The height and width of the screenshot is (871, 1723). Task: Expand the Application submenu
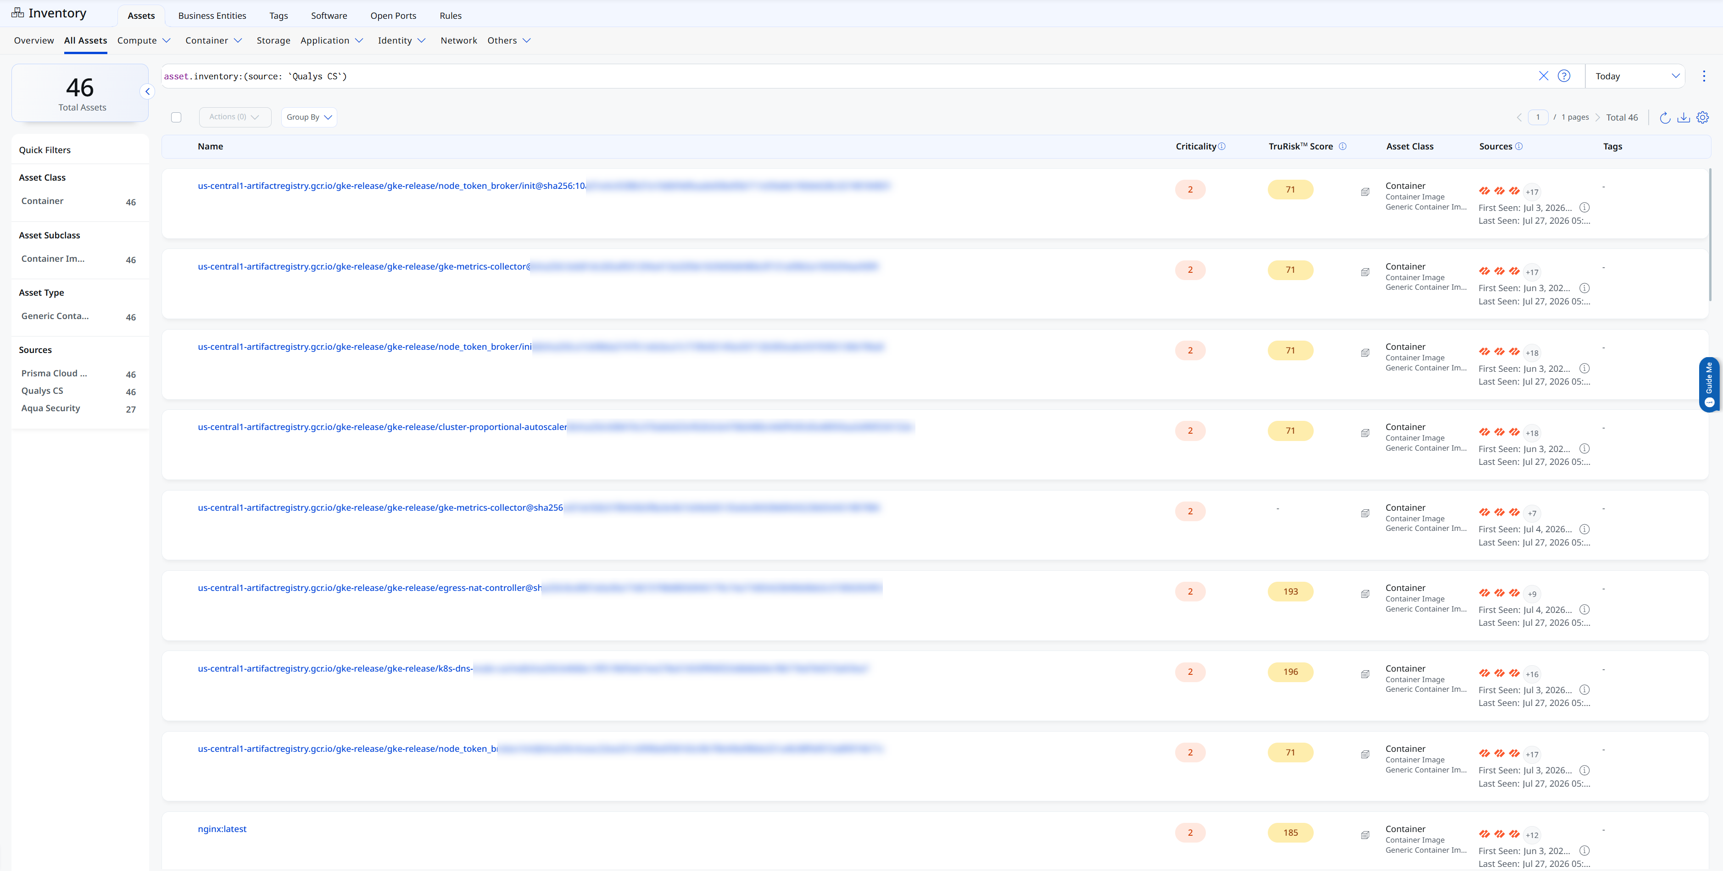pyautogui.click(x=332, y=41)
